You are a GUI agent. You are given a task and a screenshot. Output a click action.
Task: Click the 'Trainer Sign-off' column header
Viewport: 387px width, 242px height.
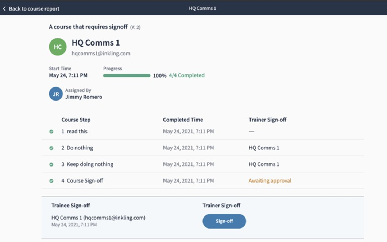click(267, 120)
